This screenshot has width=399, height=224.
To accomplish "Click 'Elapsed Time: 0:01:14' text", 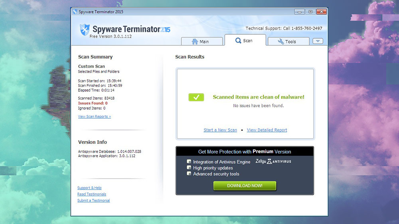I will [x=96, y=90].
